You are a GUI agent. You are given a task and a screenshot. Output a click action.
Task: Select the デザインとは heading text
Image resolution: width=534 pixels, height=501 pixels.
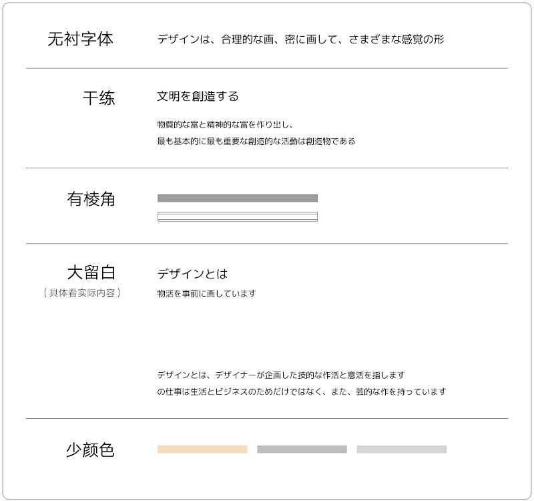(x=192, y=274)
